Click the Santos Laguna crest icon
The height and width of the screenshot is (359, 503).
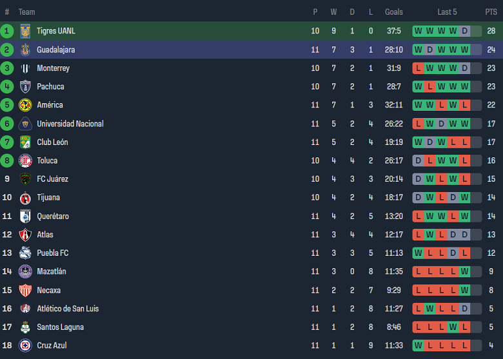(x=25, y=327)
